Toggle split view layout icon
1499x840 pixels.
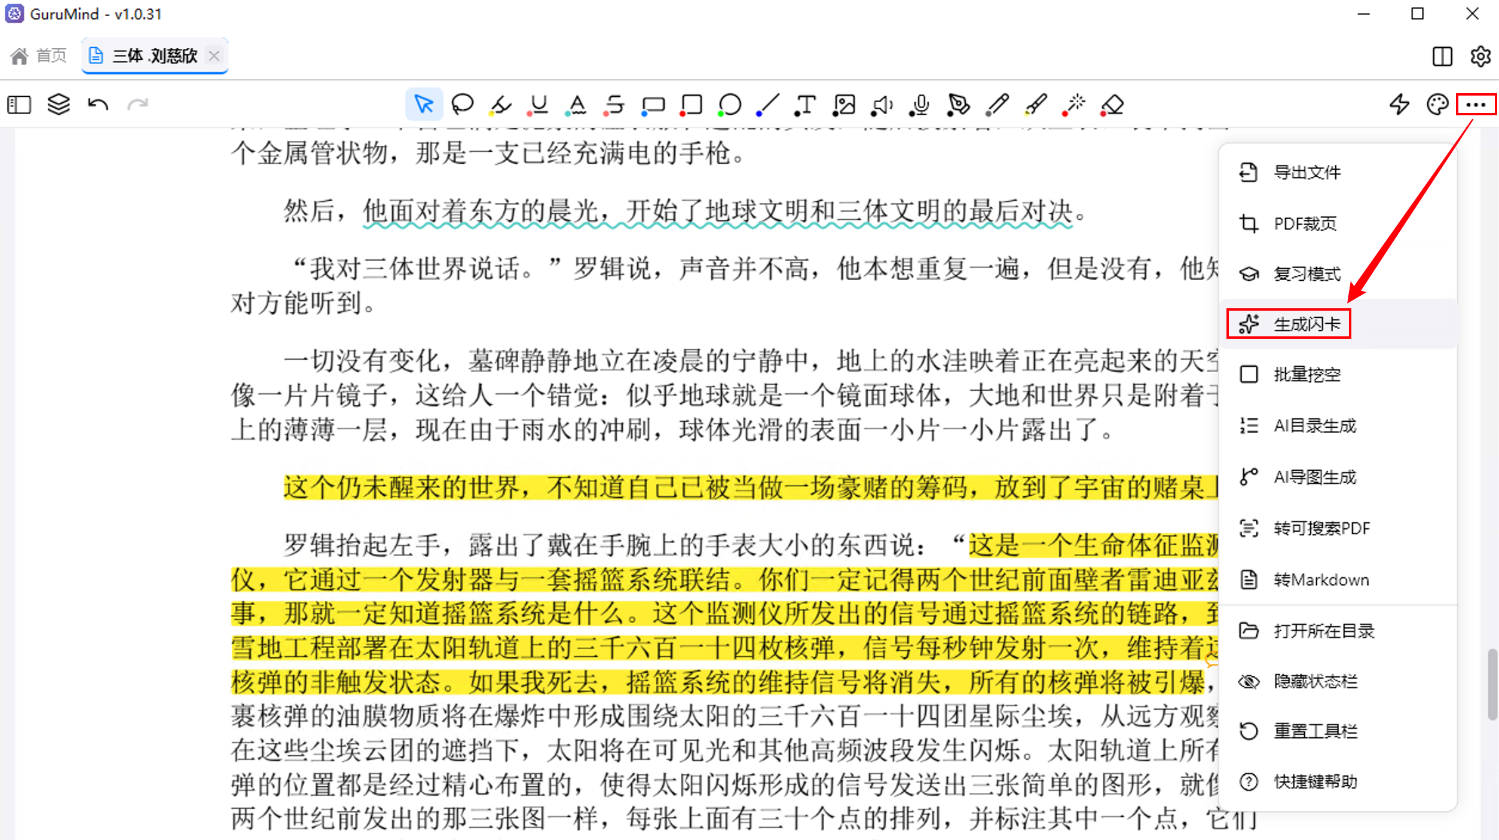(x=1442, y=57)
